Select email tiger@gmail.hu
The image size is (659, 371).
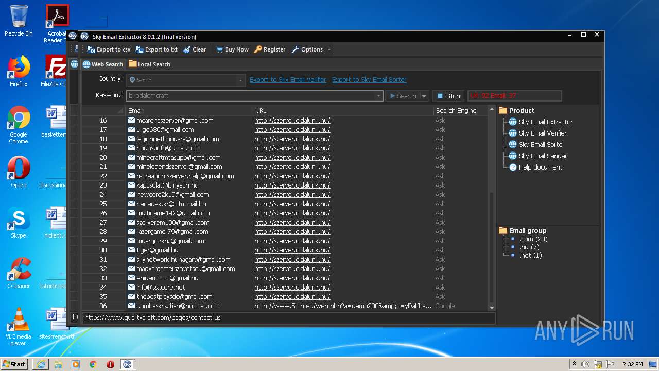point(157,250)
